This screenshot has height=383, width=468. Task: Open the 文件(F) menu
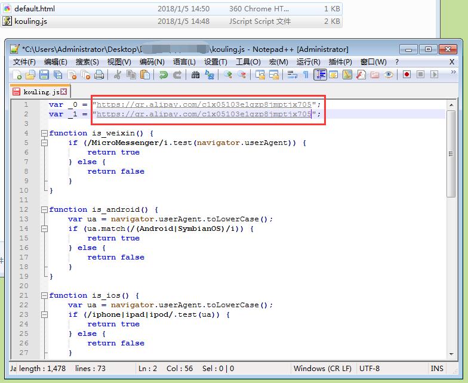click(24, 62)
